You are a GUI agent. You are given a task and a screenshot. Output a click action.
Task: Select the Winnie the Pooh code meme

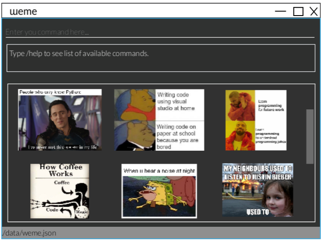click(x=159, y=120)
